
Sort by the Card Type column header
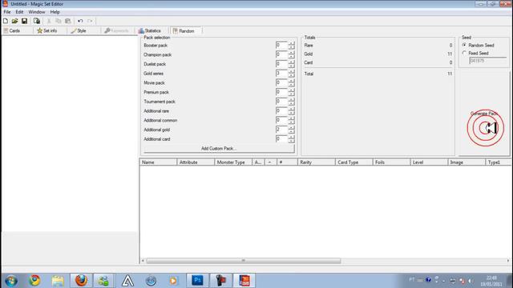[354, 162]
